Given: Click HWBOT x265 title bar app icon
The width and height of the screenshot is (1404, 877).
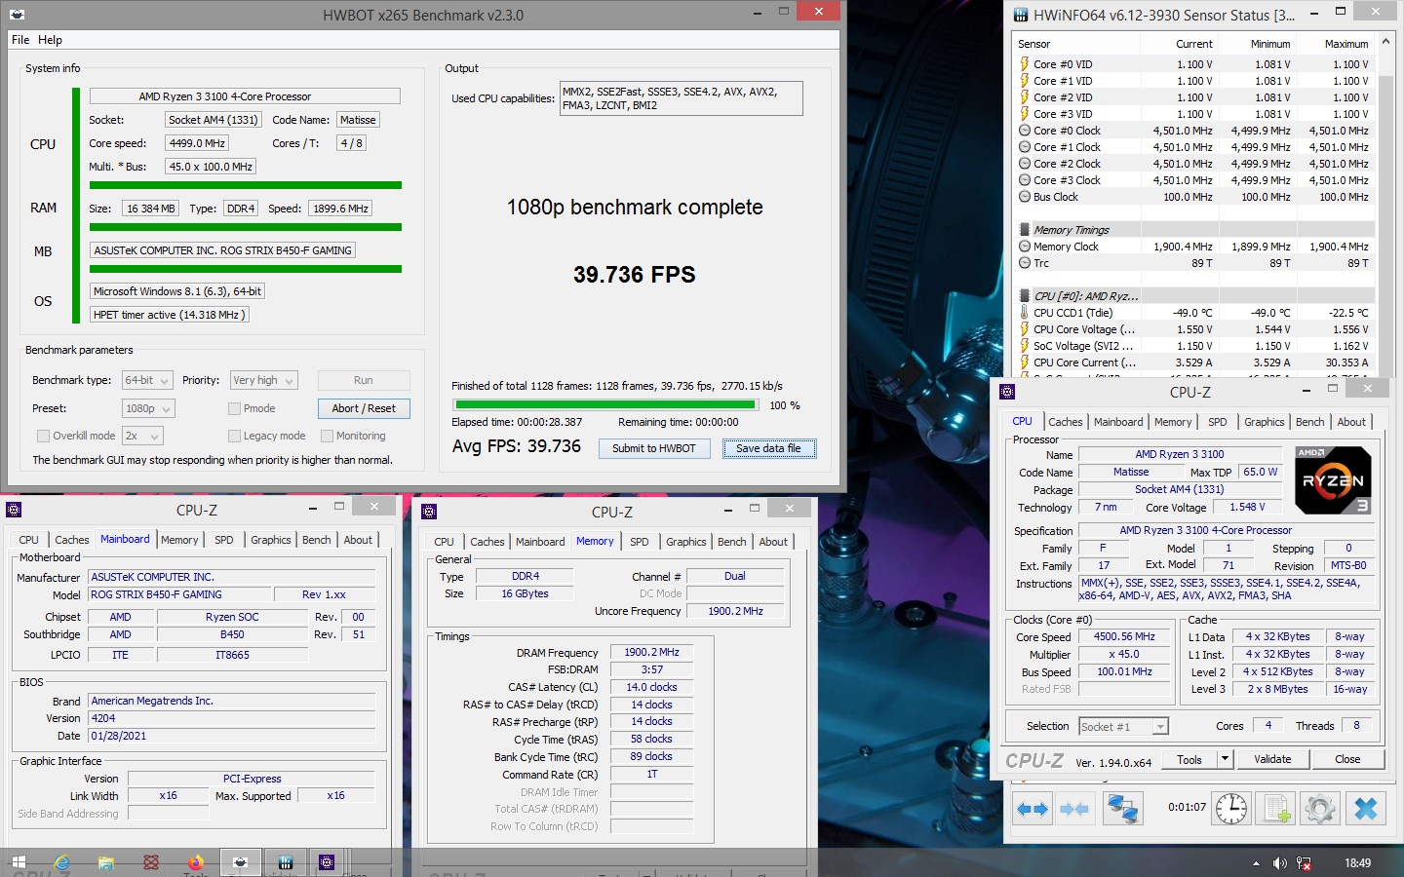Looking at the screenshot, I should coord(16,15).
